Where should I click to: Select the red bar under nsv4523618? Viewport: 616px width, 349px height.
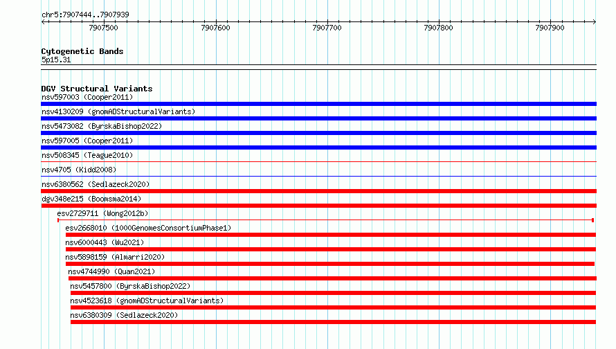click(333, 307)
